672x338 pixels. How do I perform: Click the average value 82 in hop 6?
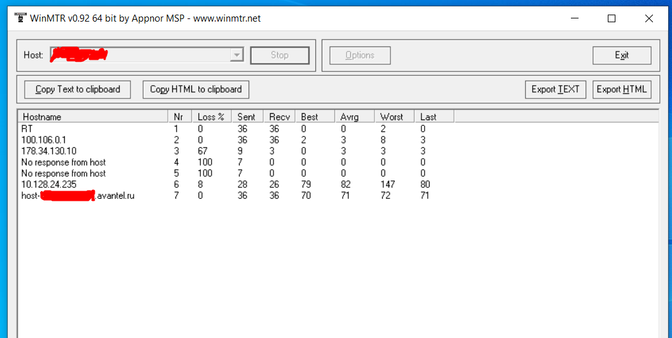(345, 185)
